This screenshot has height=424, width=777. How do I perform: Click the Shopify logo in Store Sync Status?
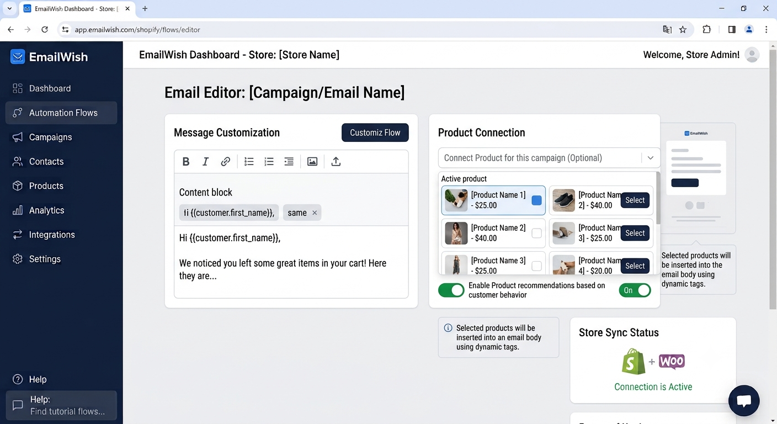[634, 362]
